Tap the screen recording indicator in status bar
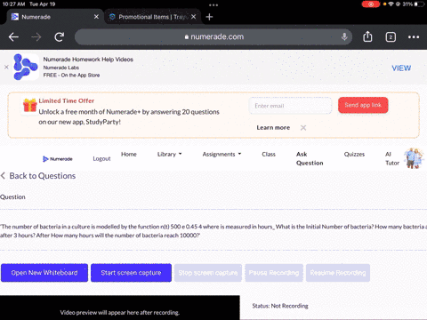 pos(371,4)
